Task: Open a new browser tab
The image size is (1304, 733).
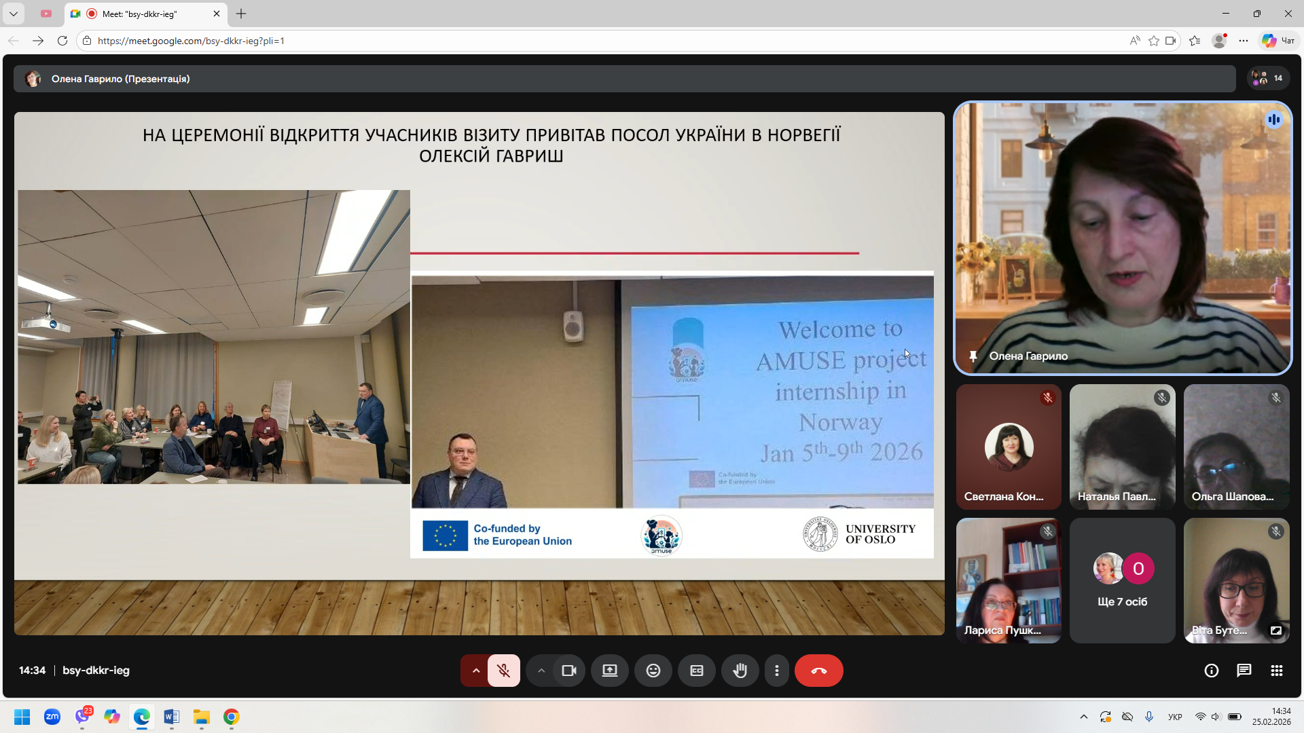Action: 241,14
